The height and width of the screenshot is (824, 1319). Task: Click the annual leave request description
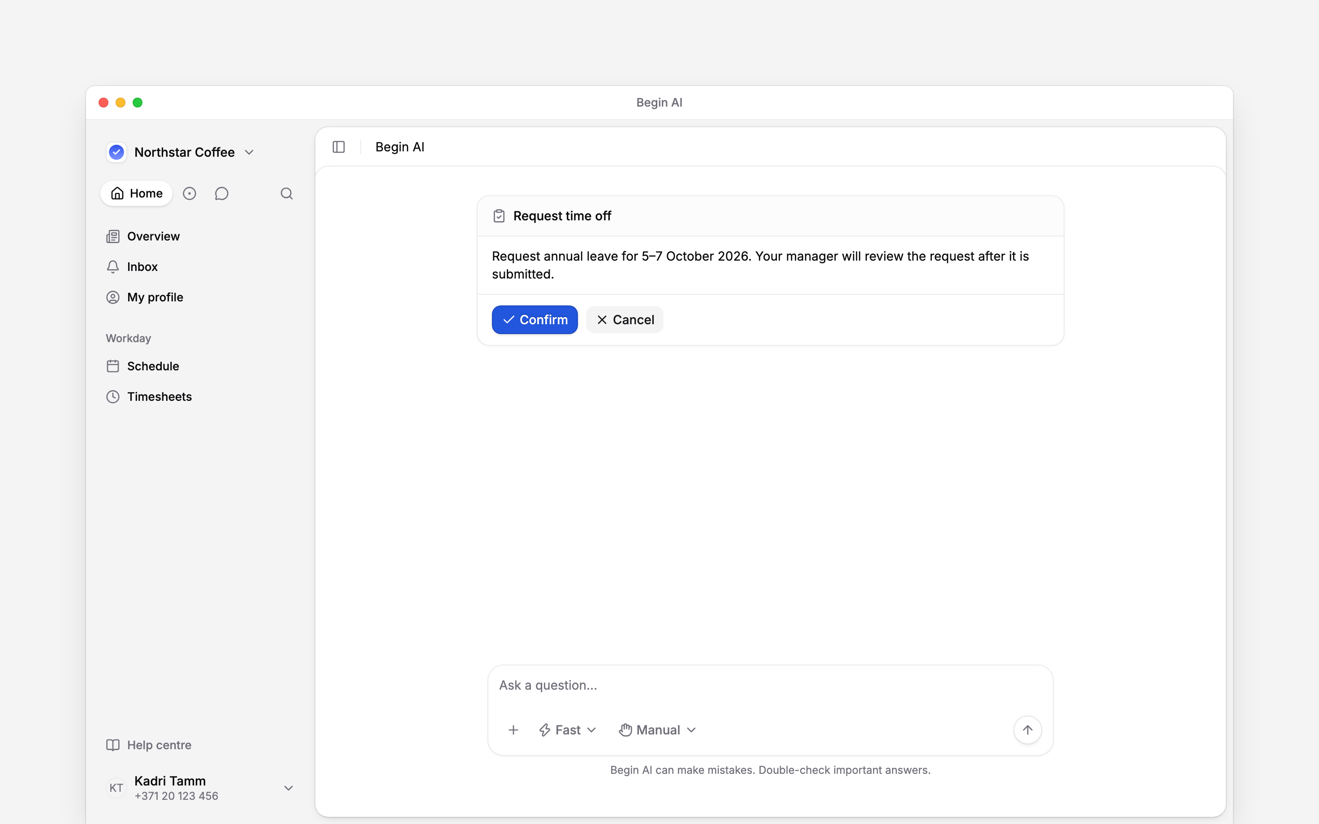coord(760,265)
